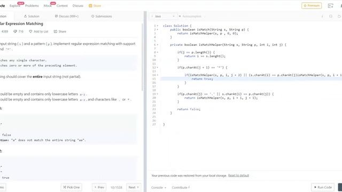Collapse the fold arrow at line 12
The height and width of the screenshot is (192, 342).
pos(158,68)
